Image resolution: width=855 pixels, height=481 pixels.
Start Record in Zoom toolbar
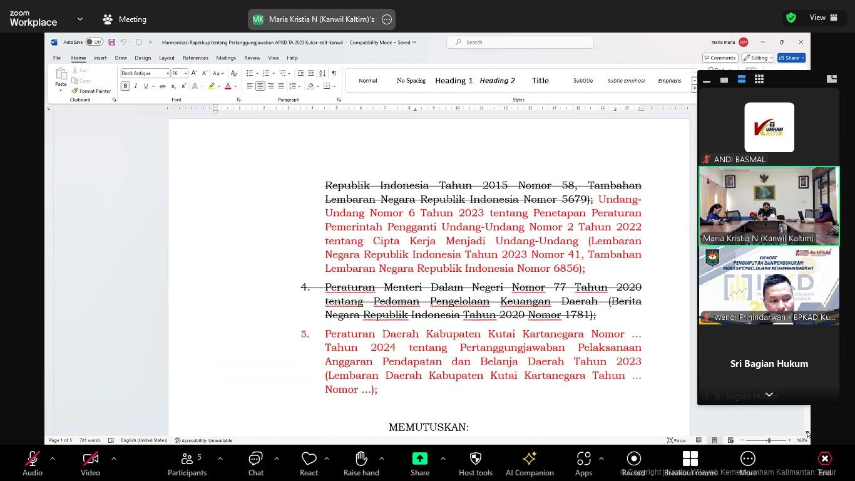click(633, 464)
